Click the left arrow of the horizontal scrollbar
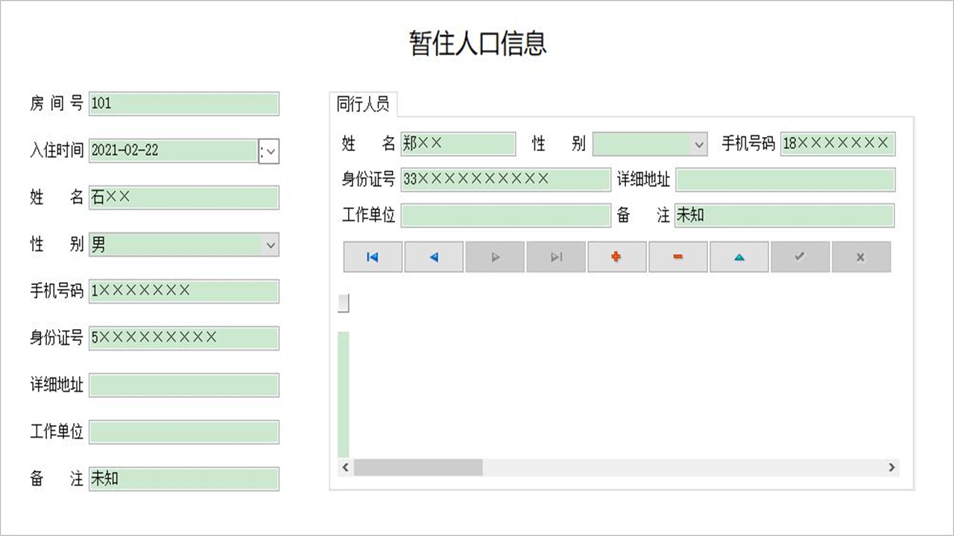Viewport: 954px width, 536px height. [345, 468]
